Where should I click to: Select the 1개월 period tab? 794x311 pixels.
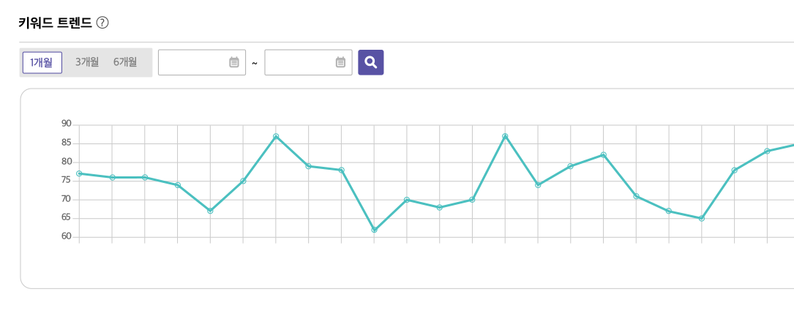coord(42,63)
